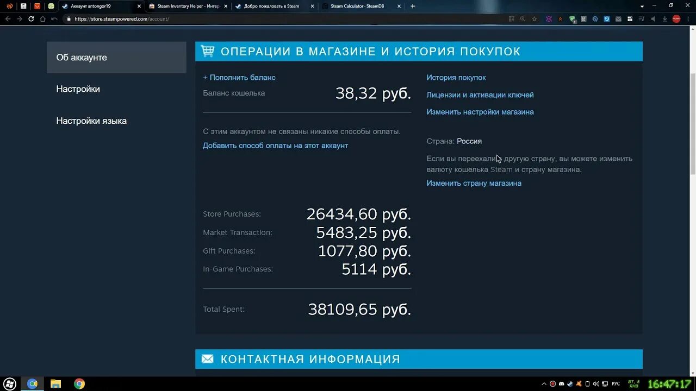Open File Explorer from the taskbar
This screenshot has width=696, height=391.
point(56,384)
